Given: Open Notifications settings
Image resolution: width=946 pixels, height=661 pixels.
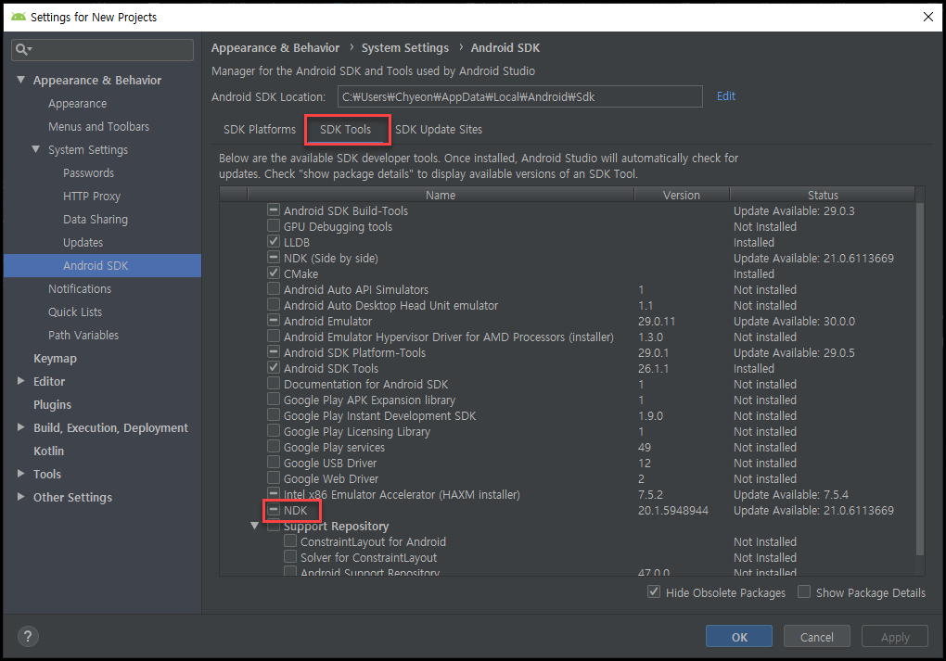Looking at the screenshot, I should 80,289.
